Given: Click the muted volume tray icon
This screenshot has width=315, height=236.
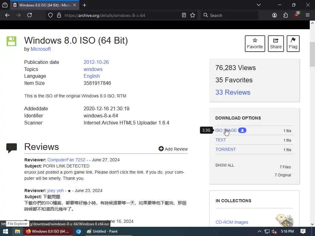Looking at the screenshot, I should (274, 231).
